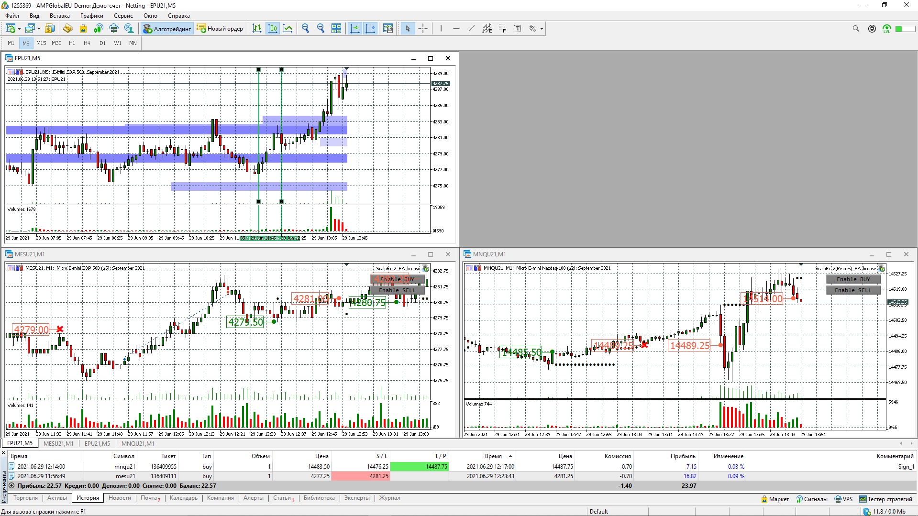Zoom in on the chart
Image resolution: width=918 pixels, height=516 pixels.
coord(306,29)
